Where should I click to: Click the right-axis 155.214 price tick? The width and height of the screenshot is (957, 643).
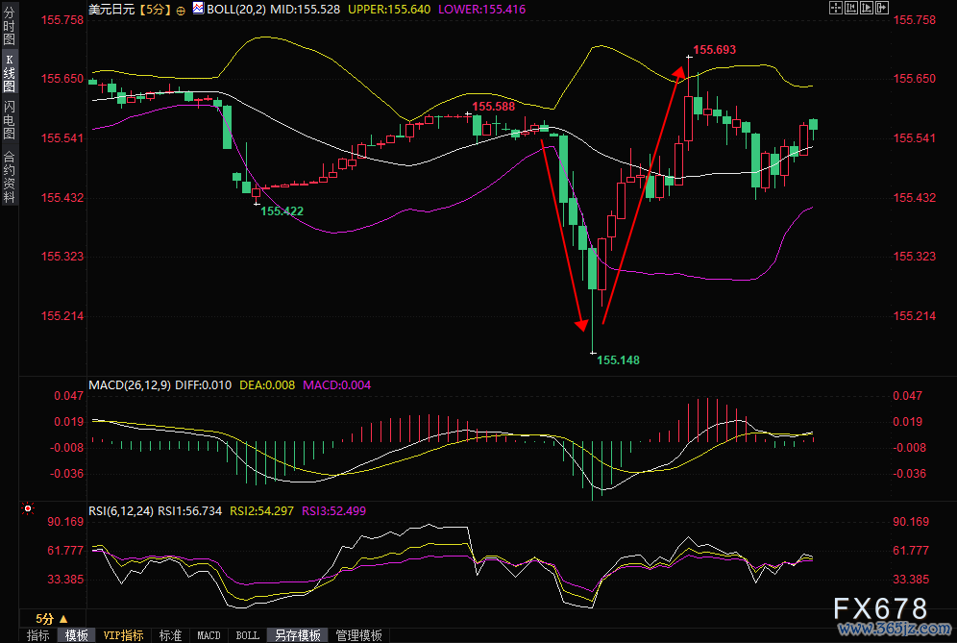point(915,316)
